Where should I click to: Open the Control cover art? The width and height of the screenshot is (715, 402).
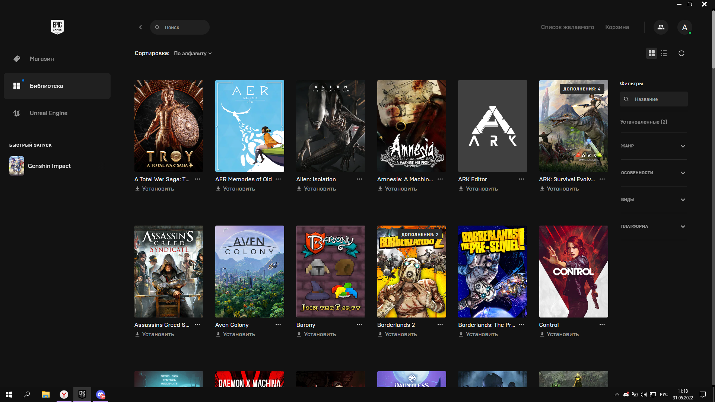tap(573, 271)
